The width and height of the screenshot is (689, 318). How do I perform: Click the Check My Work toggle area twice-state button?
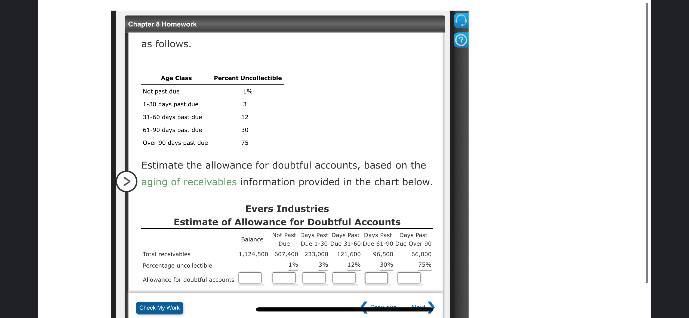click(159, 308)
